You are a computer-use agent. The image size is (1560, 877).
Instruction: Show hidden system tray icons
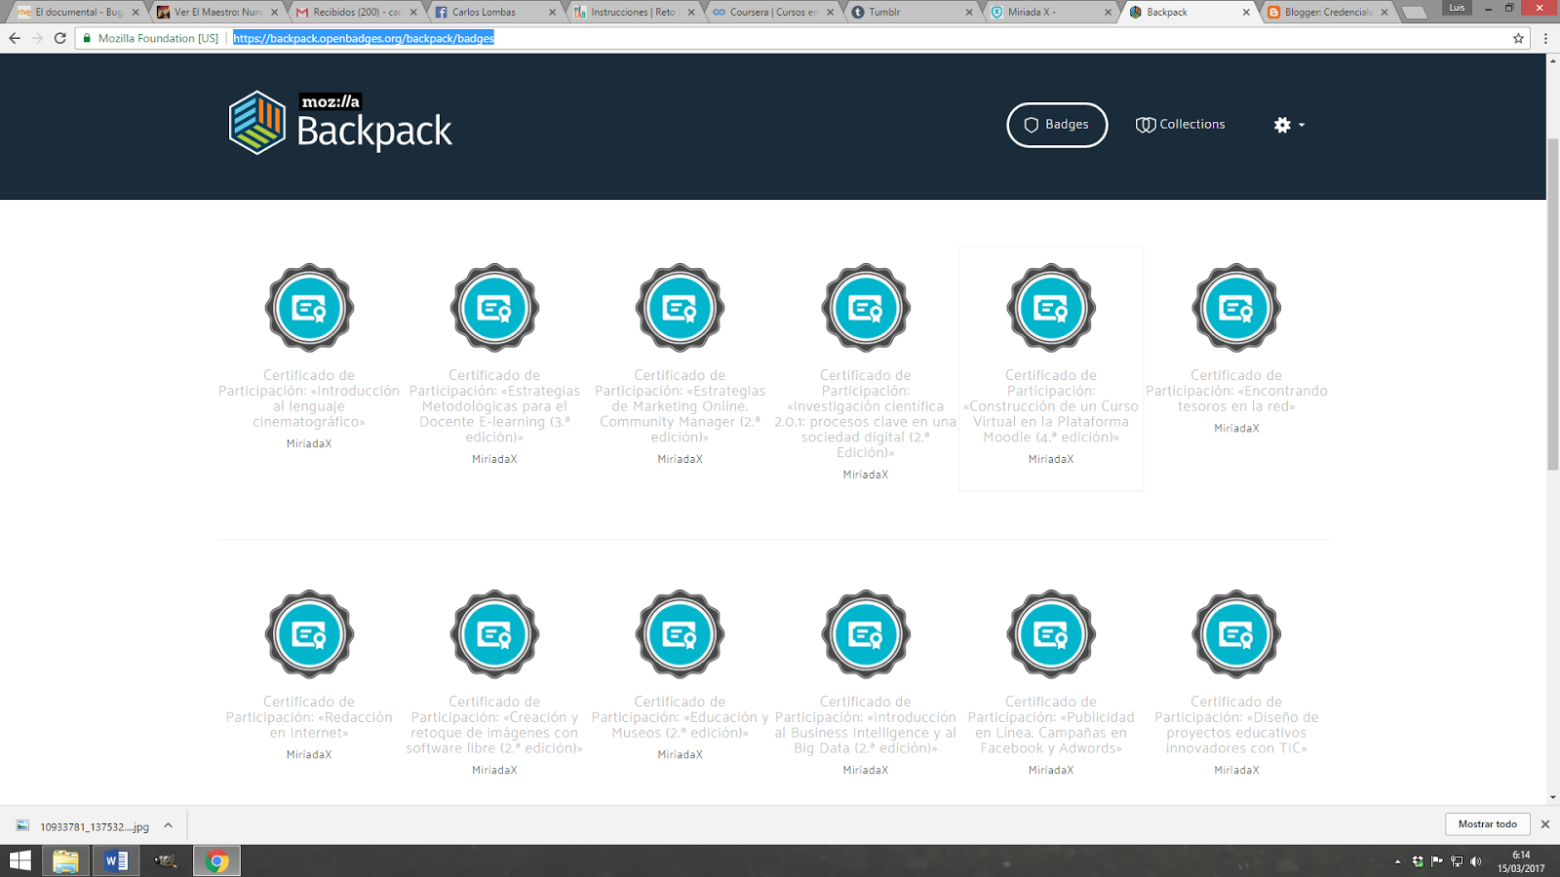click(1398, 861)
